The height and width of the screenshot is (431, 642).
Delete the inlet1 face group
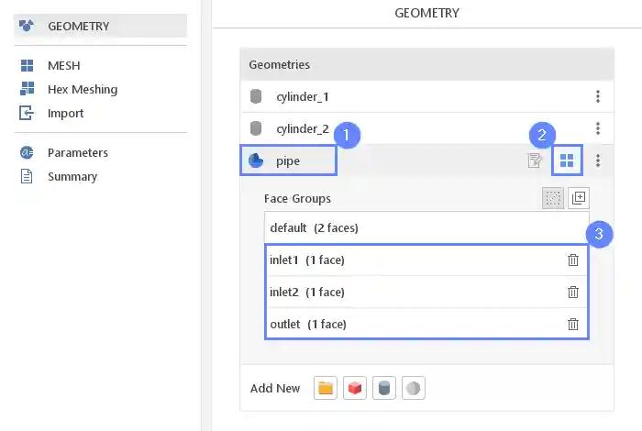(573, 260)
